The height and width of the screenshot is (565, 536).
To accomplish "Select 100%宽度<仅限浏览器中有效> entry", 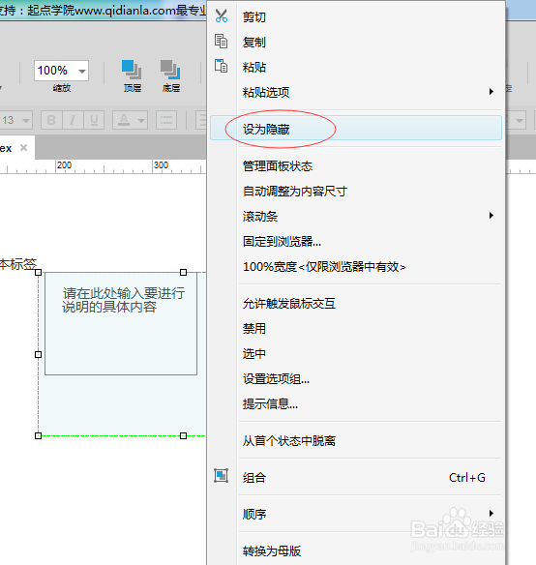I will [356, 267].
